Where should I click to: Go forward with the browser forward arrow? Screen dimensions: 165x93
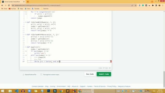point(6,5)
